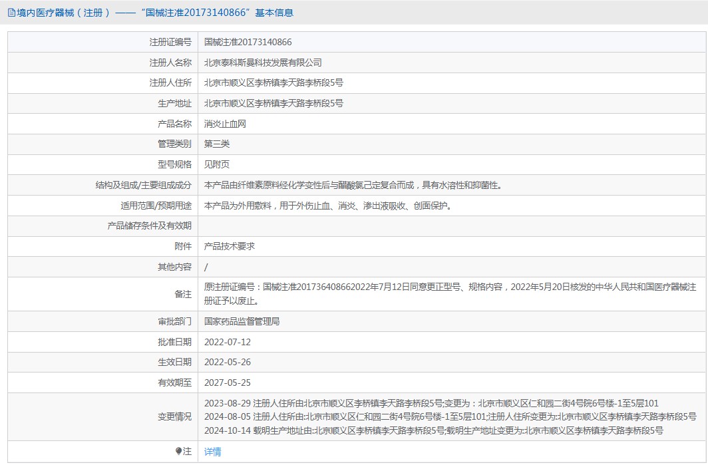Viewport: 708px width, 465px height.
Task: Click the effective date 2022-05-26
Action: pyautogui.click(x=227, y=363)
